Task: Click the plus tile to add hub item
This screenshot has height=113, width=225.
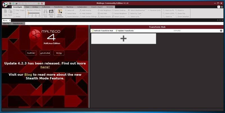Action: click(x=123, y=39)
